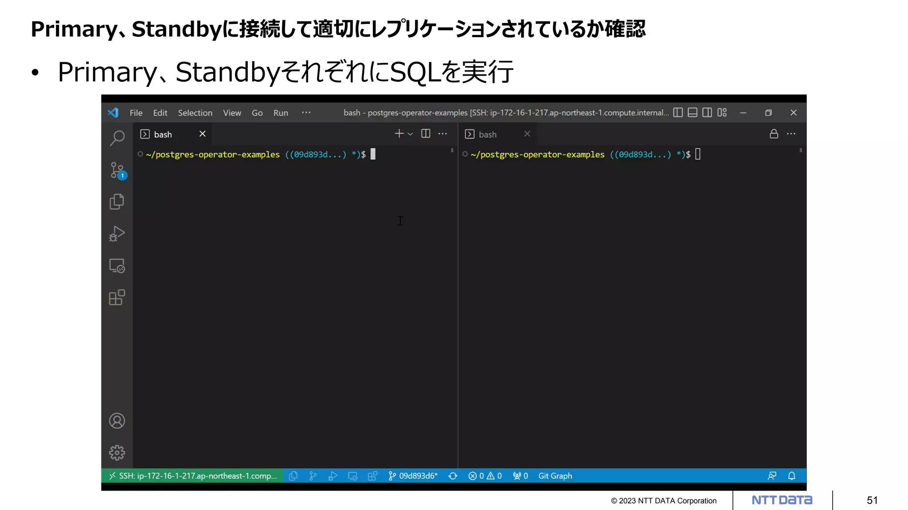The image size is (908, 510).
Task: Click the remote explorer shortcut in status bar
Action: tap(352, 476)
